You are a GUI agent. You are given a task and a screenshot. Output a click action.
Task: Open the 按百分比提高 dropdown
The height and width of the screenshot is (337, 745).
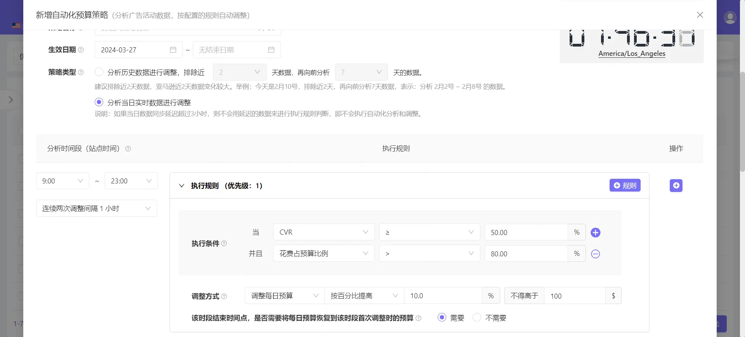point(364,296)
